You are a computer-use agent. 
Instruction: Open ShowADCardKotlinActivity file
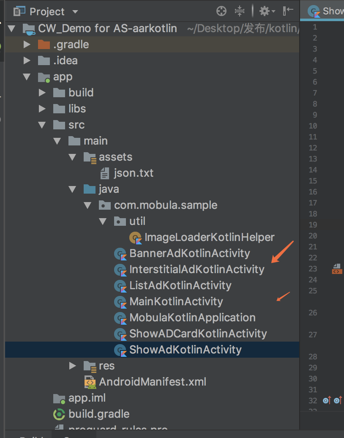(x=198, y=334)
